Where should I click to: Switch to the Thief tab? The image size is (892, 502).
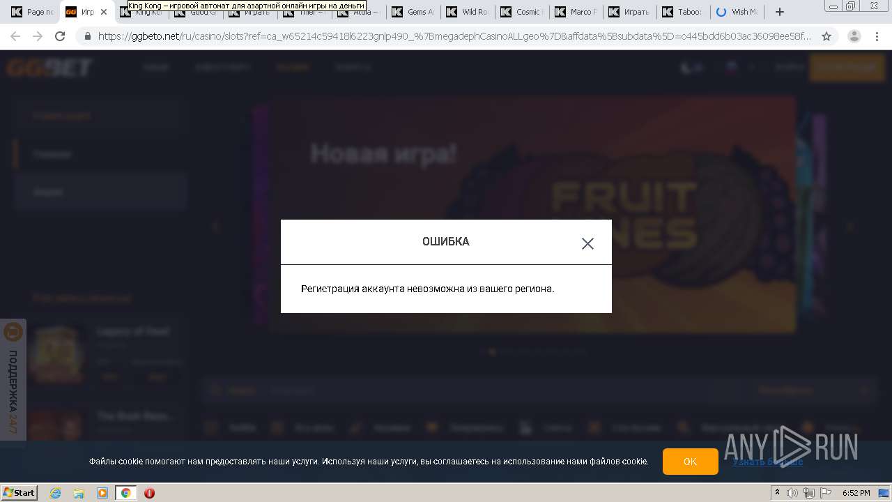(x=306, y=13)
